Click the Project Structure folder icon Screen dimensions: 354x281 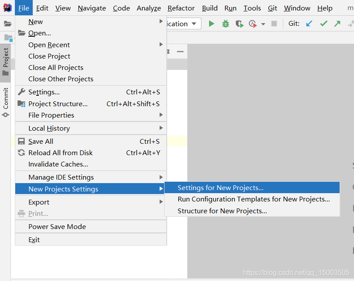(21, 104)
